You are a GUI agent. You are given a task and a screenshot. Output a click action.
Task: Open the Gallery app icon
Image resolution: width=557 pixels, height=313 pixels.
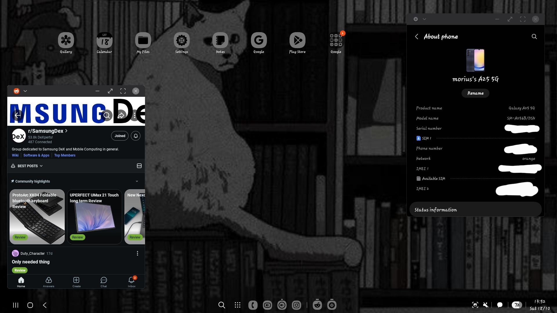click(66, 40)
